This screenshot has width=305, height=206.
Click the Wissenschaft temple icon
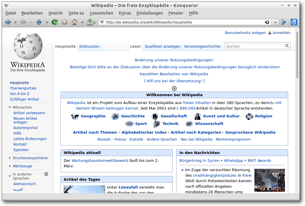tap(189, 124)
